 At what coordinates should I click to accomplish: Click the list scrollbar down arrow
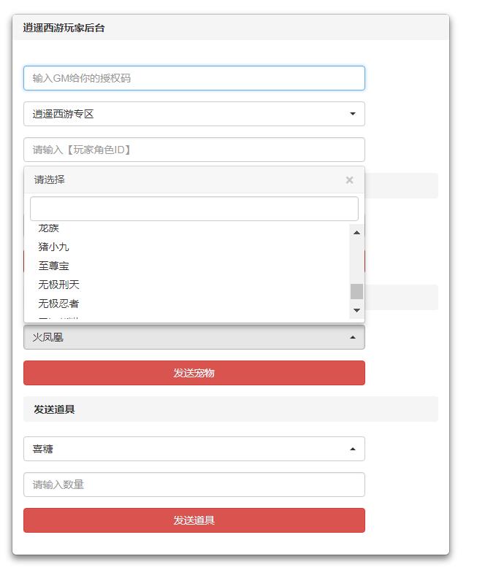pos(356,311)
